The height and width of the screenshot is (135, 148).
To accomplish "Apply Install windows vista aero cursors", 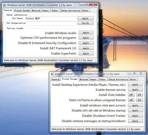I will 135,105.
